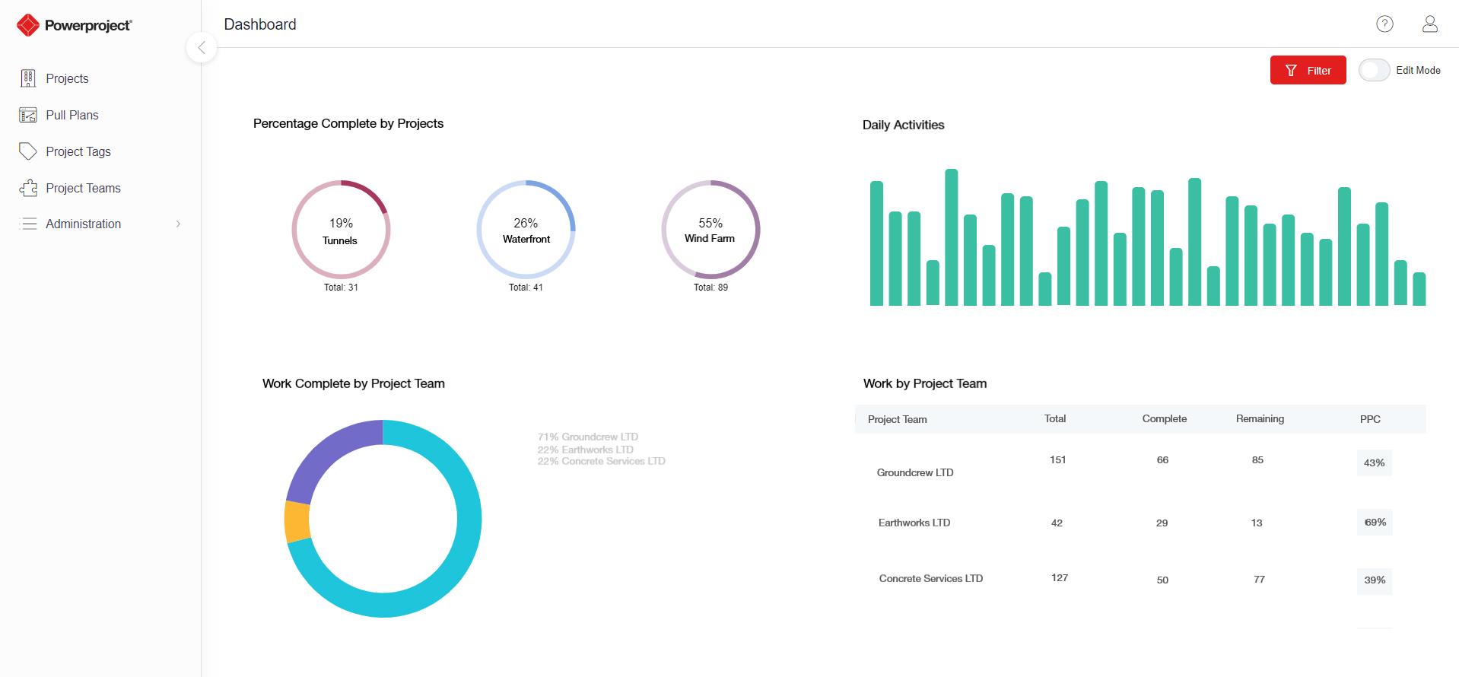This screenshot has height=677, width=1459.
Task: Click the PPC column header
Action: tap(1370, 419)
